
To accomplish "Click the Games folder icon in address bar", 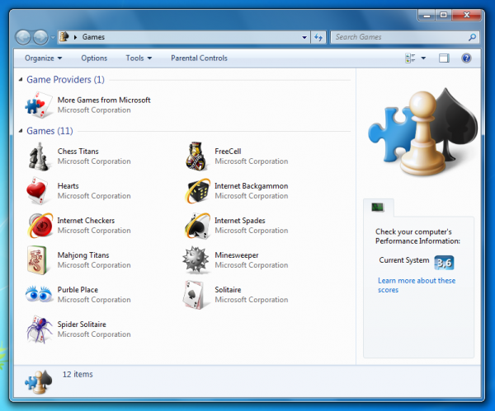I will (x=64, y=36).
